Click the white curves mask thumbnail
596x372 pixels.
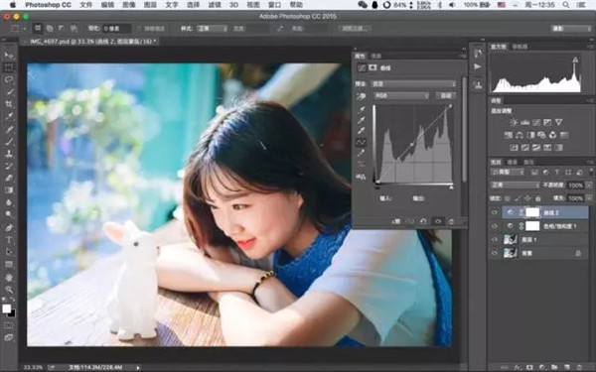click(x=532, y=212)
